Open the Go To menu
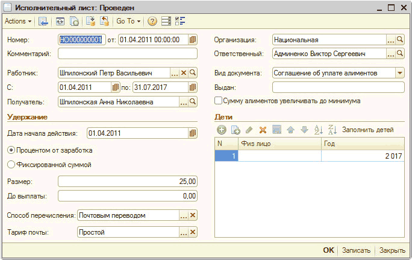This screenshot has height=260, width=412. coord(128,21)
